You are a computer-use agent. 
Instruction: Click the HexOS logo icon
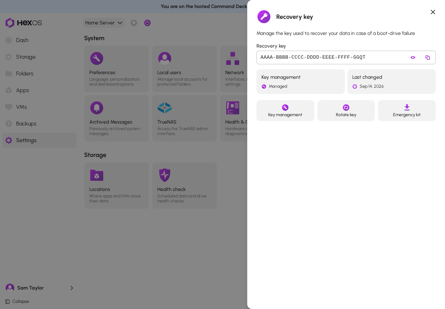click(10, 23)
